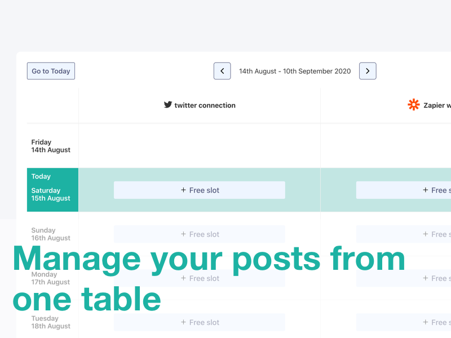Viewport: 451px width, 338px height.
Task: Click plus icon in Saturday Zapier slot
Action: click(x=426, y=190)
